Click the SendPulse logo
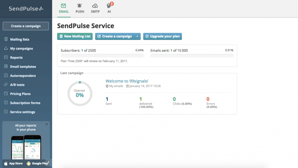 pos(26,9)
